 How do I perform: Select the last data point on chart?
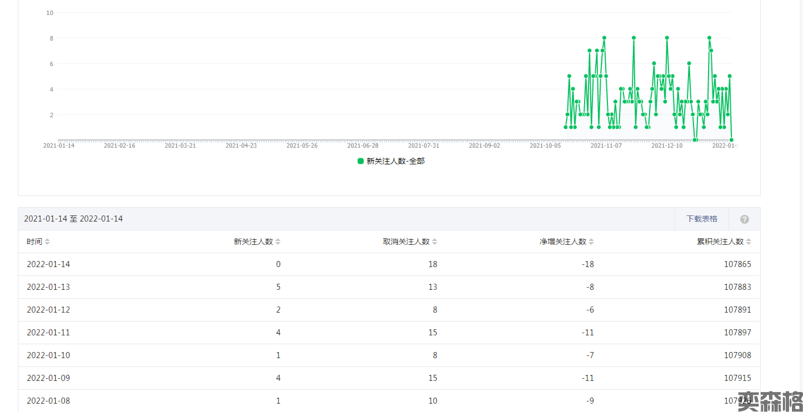pyautogui.click(x=732, y=140)
